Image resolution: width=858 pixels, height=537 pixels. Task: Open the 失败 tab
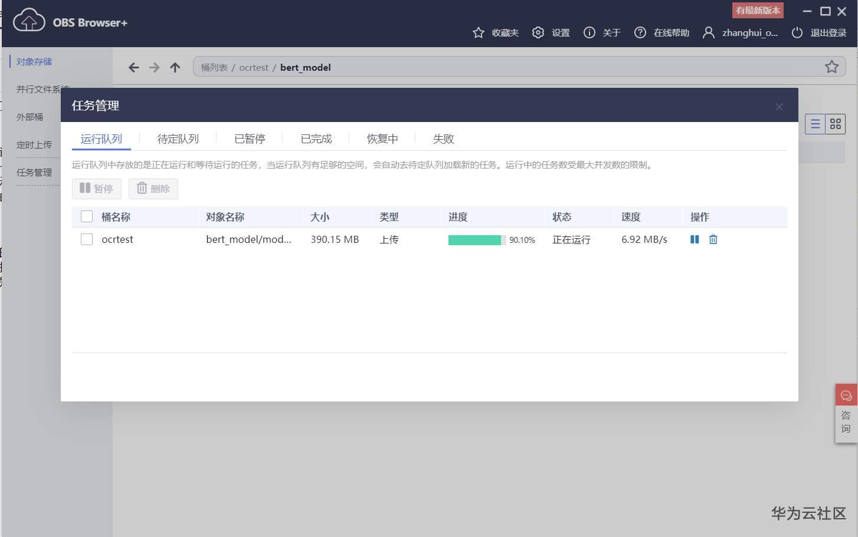click(444, 139)
